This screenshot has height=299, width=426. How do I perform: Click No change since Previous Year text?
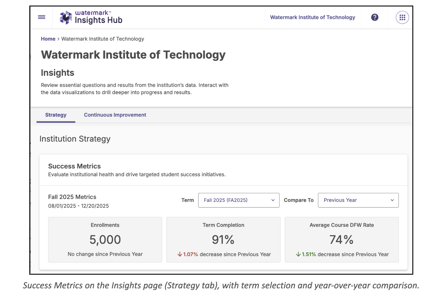point(105,254)
